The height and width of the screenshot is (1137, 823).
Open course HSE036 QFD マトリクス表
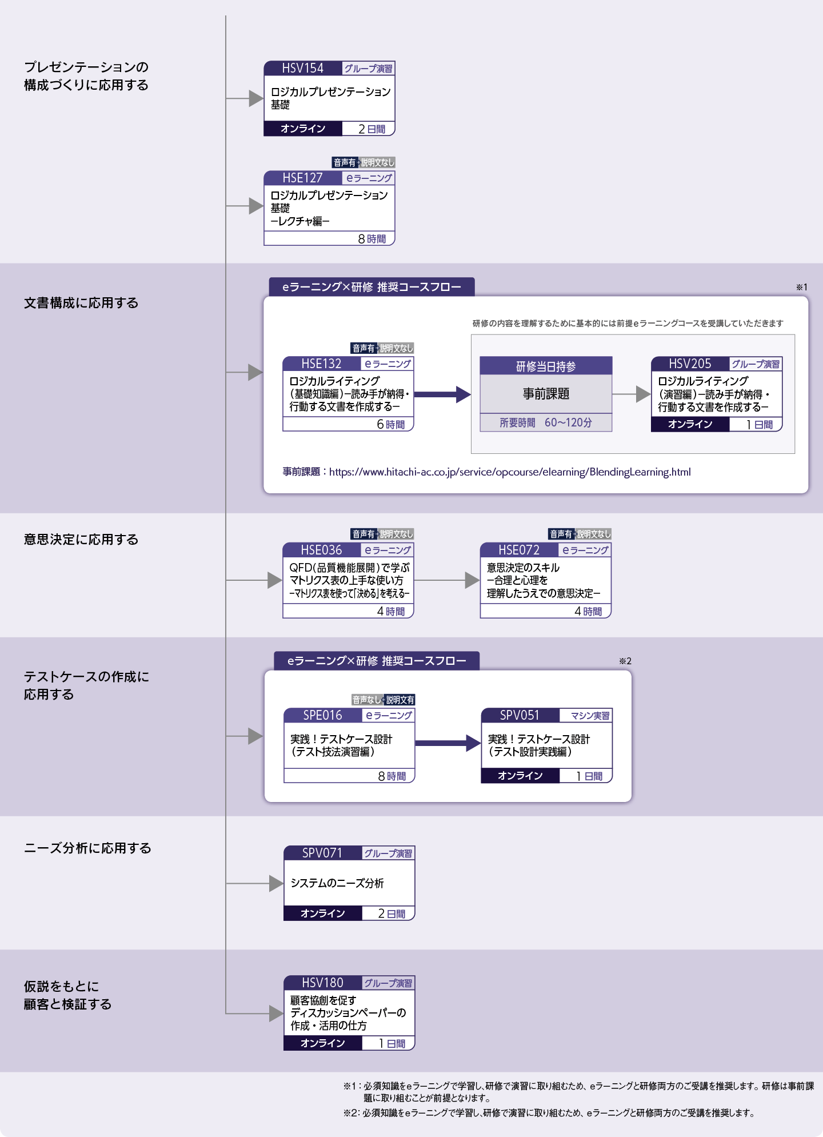click(348, 580)
